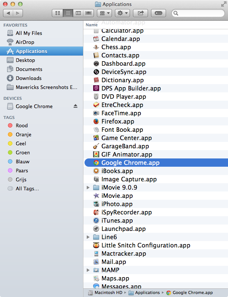Select the Little Snitch Configuration.app row
Screen dimensions: 228x297
click(156, 245)
